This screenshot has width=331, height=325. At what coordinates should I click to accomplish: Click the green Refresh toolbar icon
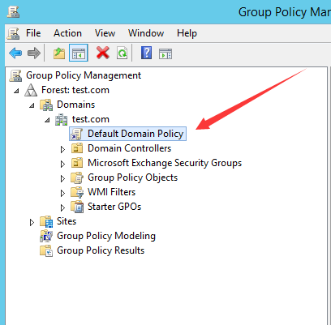[123, 53]
